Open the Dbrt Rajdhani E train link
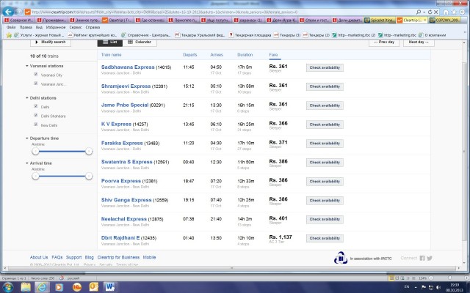Image resolution: width=470 pixels, height=293 pixels. click(129, 237)
